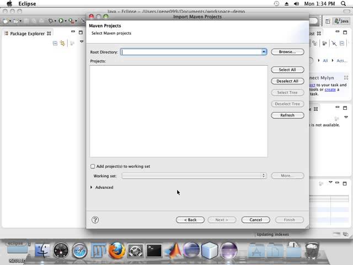The height and width of the screenshot is (265, 353).
Task: Minimize the Task List view
Action: pos(337,32)
